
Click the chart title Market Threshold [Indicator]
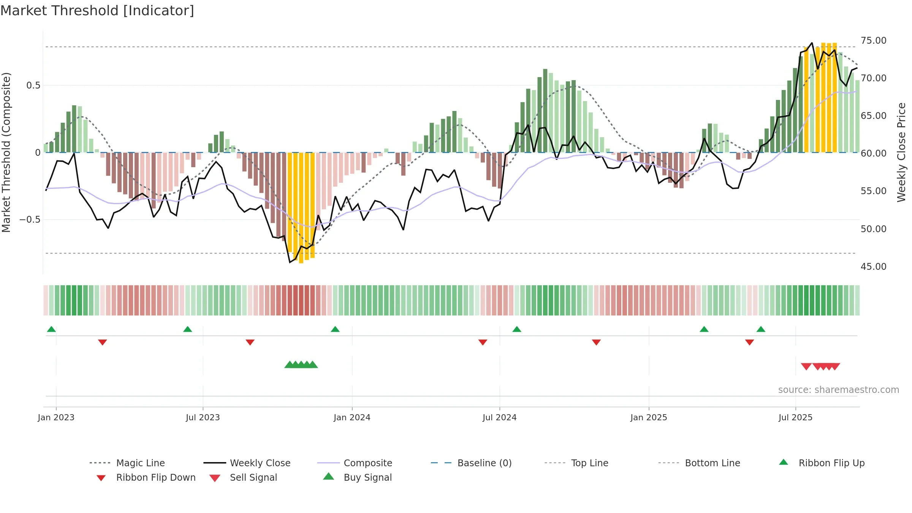coord(97,11)
